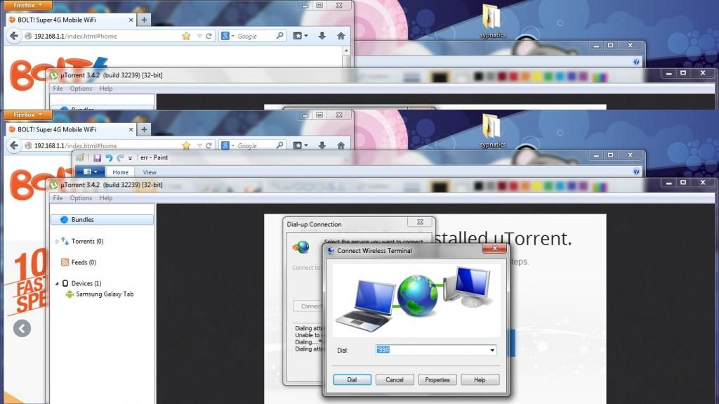The image size is (719, 404).
Task: Open Downloads arrow in upper Firefox toolbar
Action: 322,36
